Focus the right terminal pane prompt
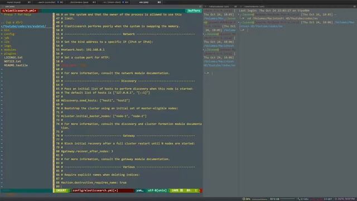The width and height of the screenshot is (357, 201). 244,30
